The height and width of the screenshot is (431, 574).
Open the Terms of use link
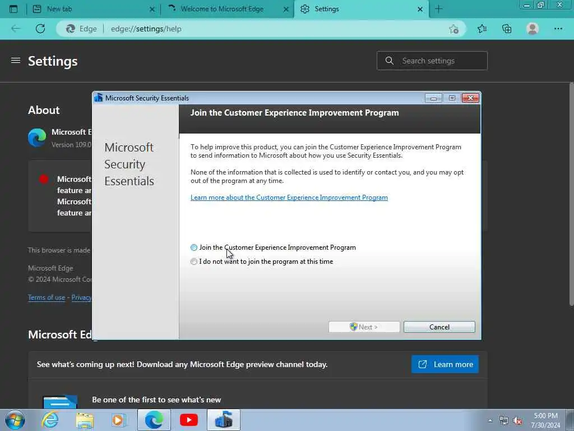click(47, 297)
